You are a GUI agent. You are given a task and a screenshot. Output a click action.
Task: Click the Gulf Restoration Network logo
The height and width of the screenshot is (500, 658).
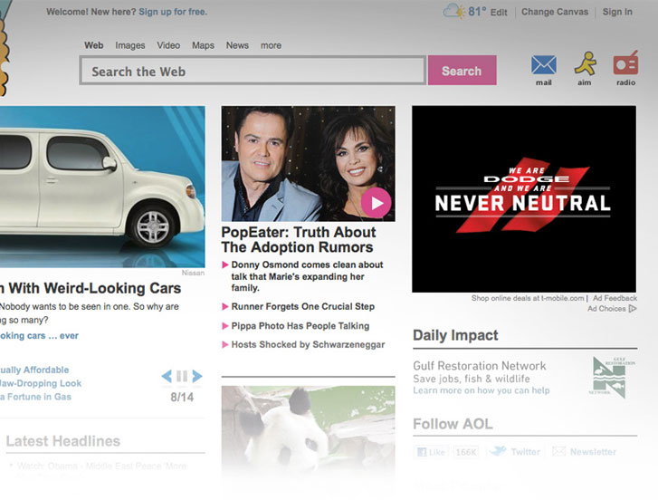pyautogui.click(x=609, y=377)
